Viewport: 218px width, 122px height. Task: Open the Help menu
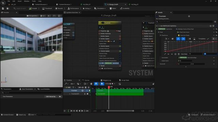coord(40,1)
